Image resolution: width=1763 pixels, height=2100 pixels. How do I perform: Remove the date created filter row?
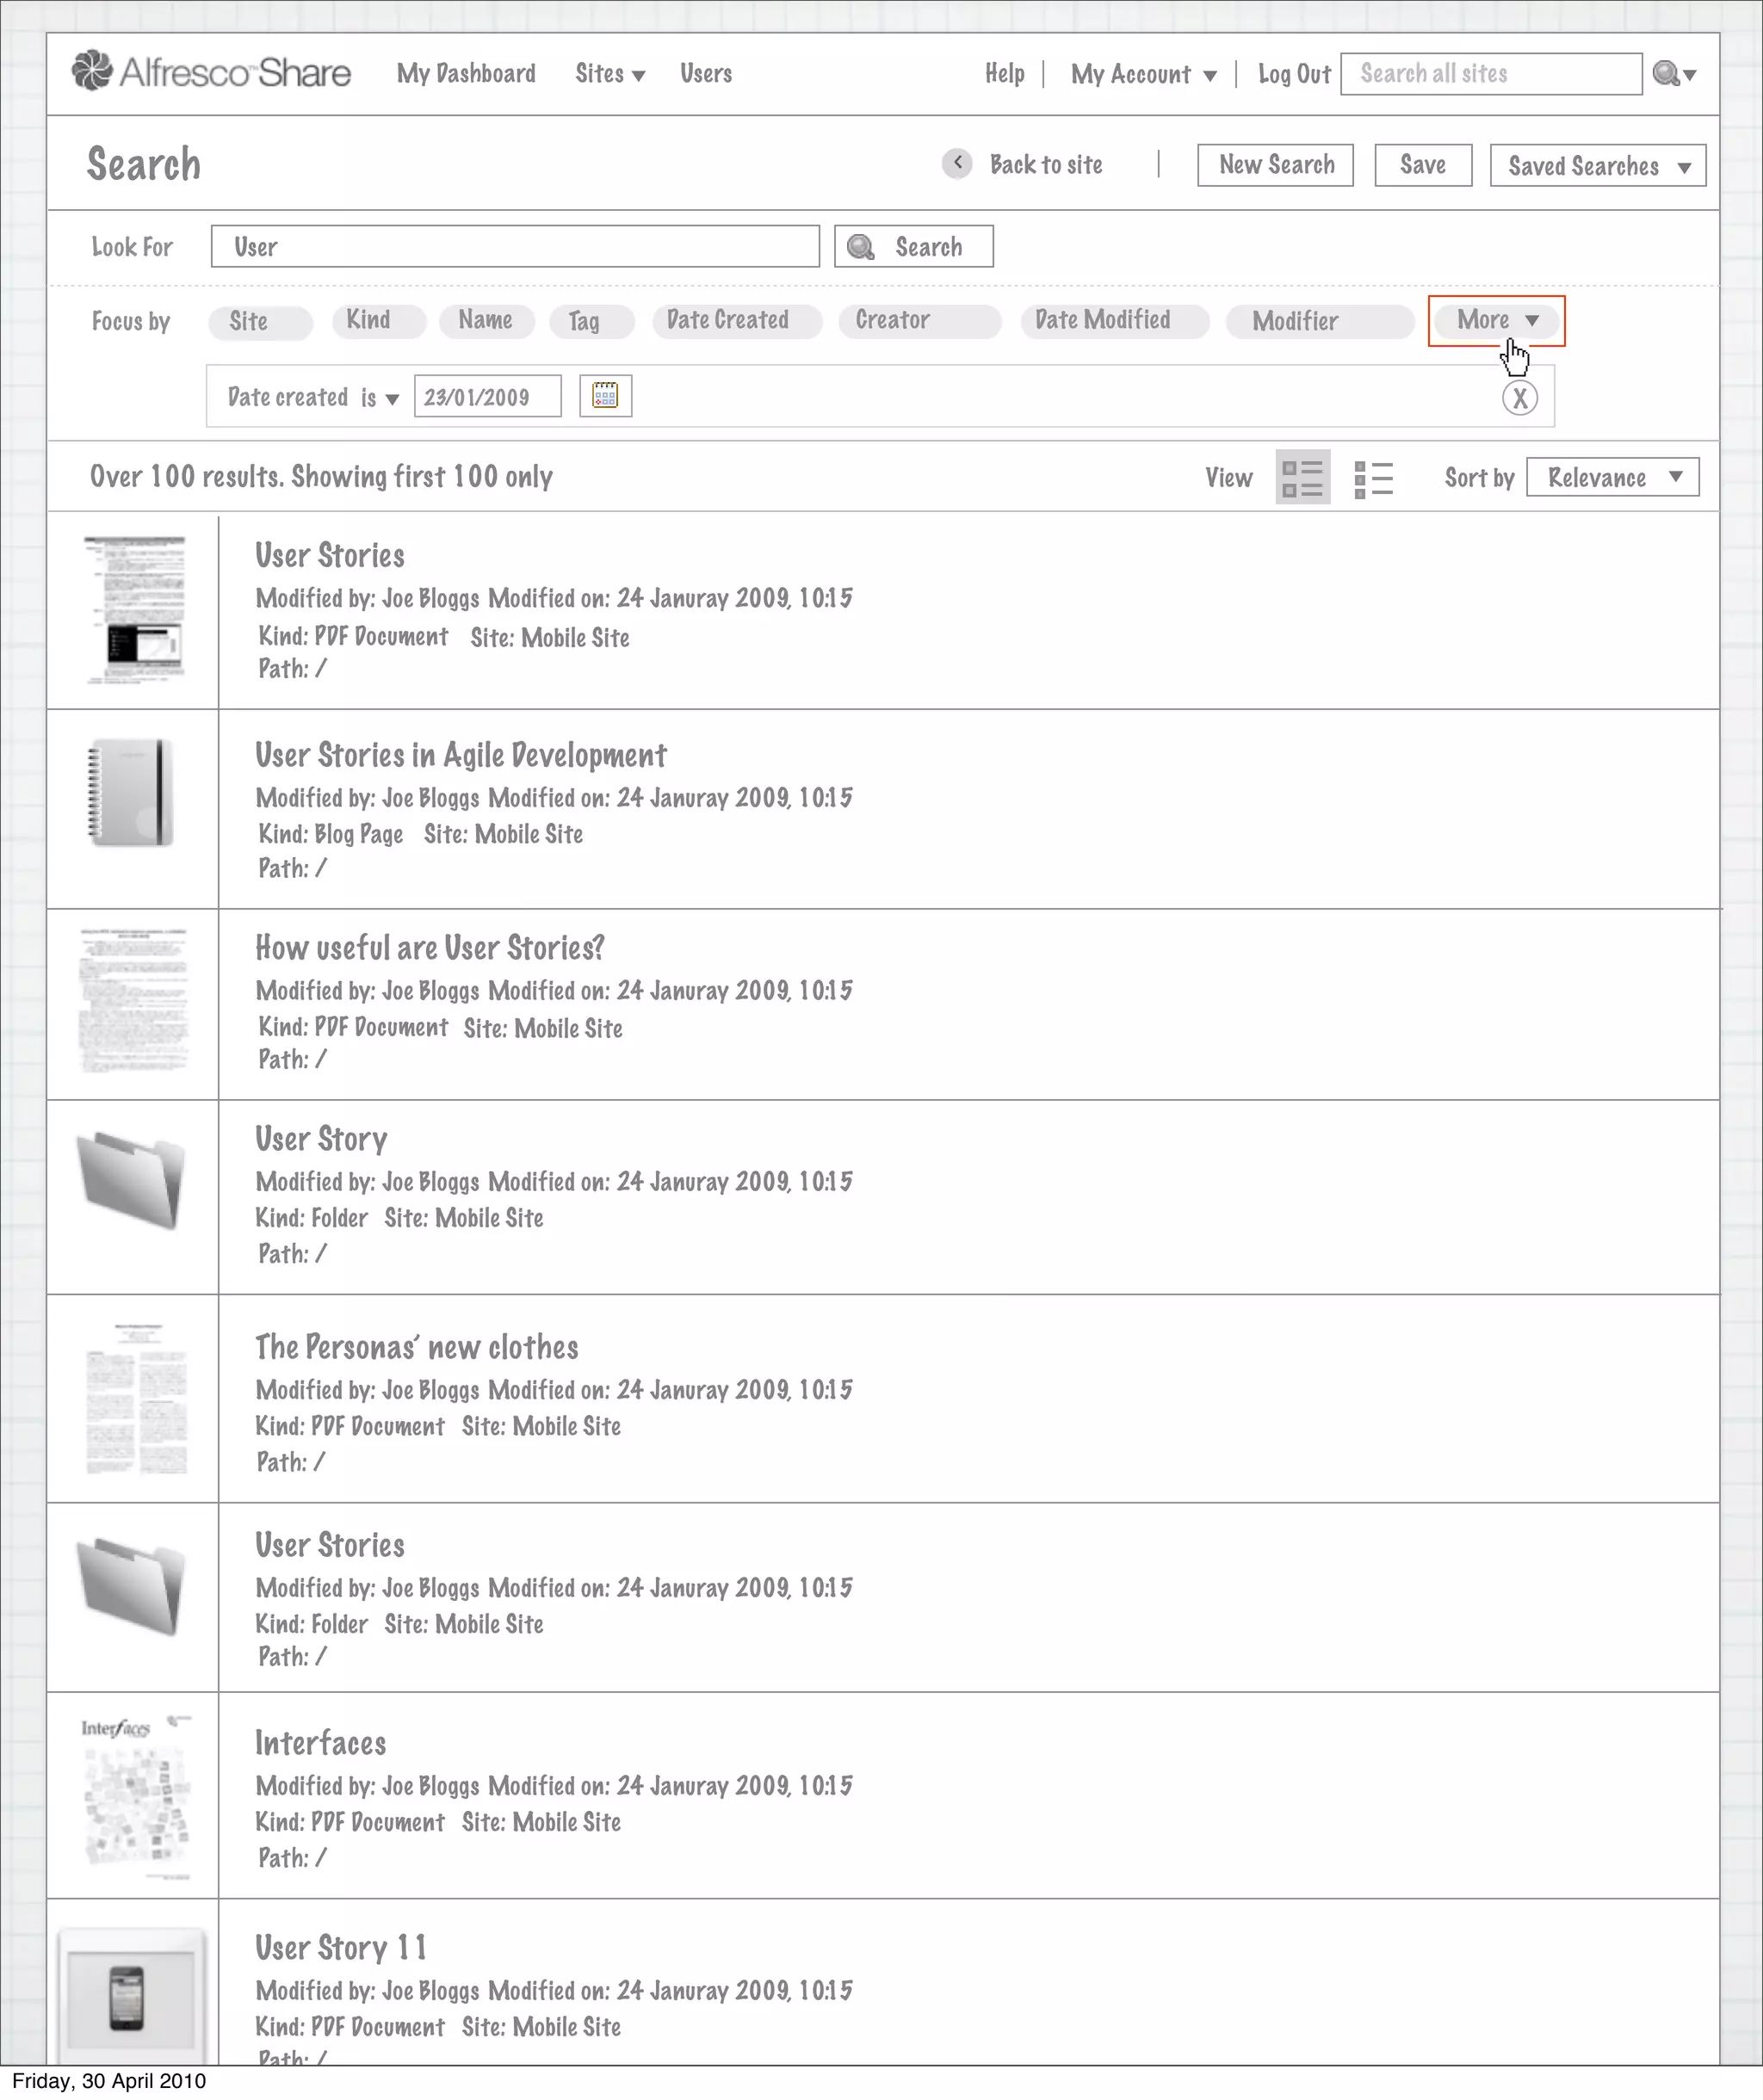[x=1519, y=398]
